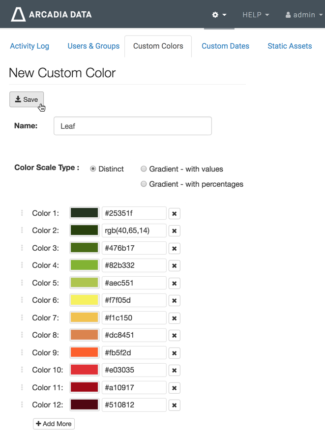325x436 pixels.
Task: Remove Color 7 with its X icon
Action: point(174,318)
